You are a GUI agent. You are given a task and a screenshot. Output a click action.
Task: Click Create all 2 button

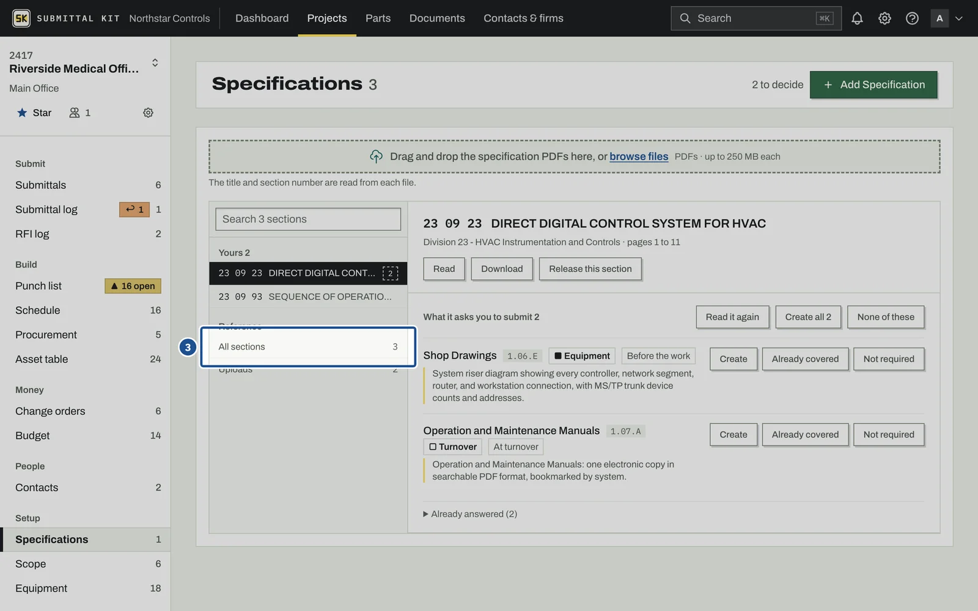pos(808,317)
